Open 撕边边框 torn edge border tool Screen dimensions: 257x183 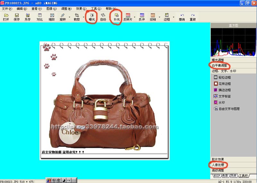tap(222, 90)
